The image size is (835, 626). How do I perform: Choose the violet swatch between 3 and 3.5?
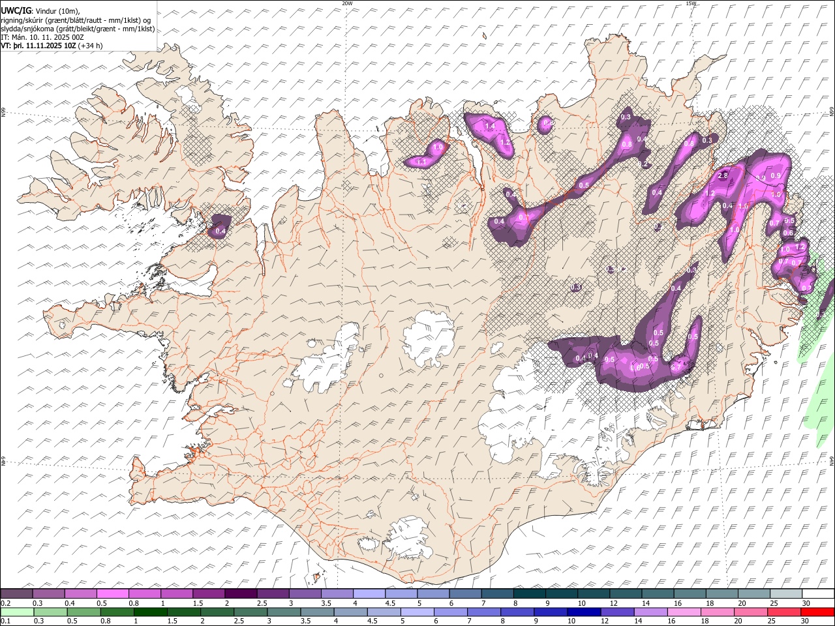[x=305, y=593]
